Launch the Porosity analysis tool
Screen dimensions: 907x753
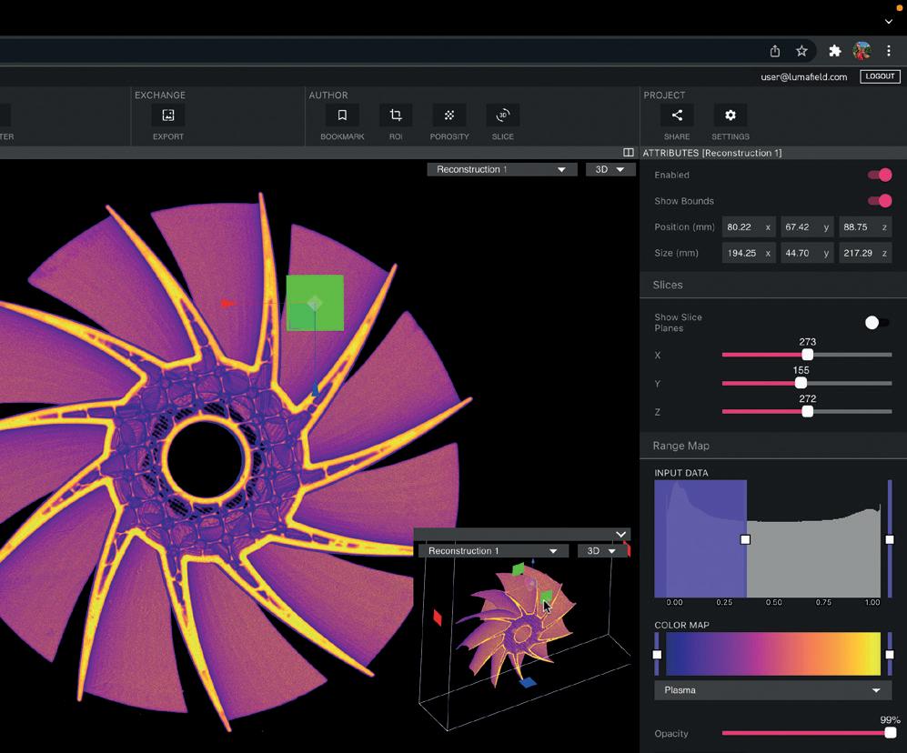(x=448, y=115)
